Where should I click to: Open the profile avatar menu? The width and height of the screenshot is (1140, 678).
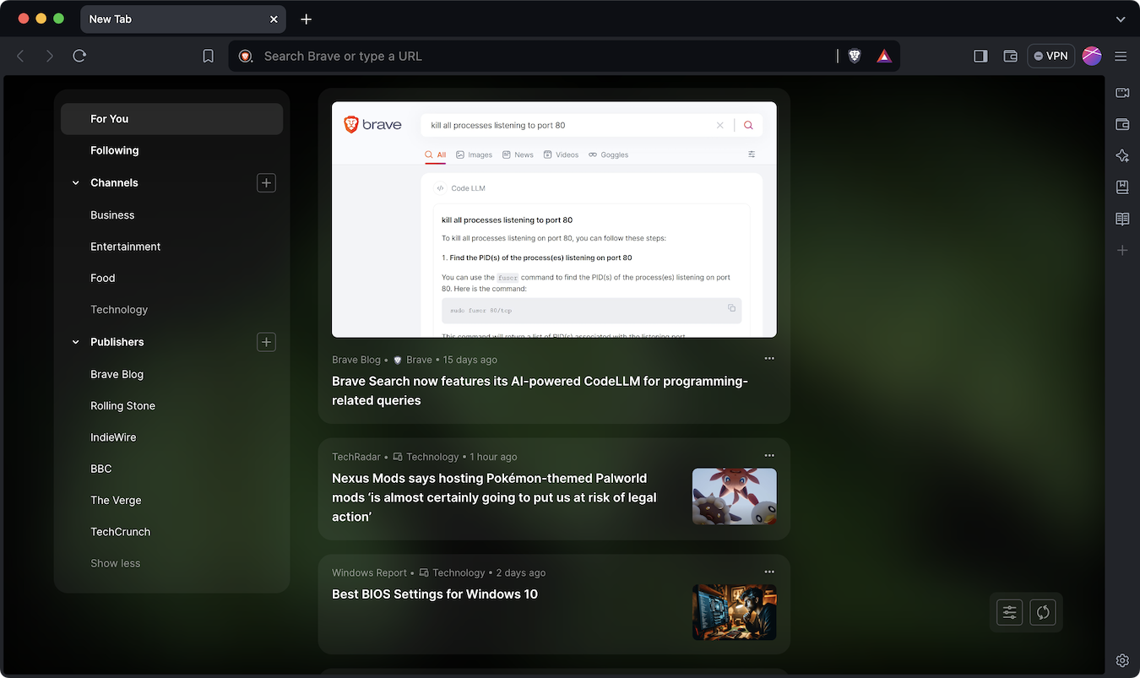pyautogui.click(x=1092, y=56)
